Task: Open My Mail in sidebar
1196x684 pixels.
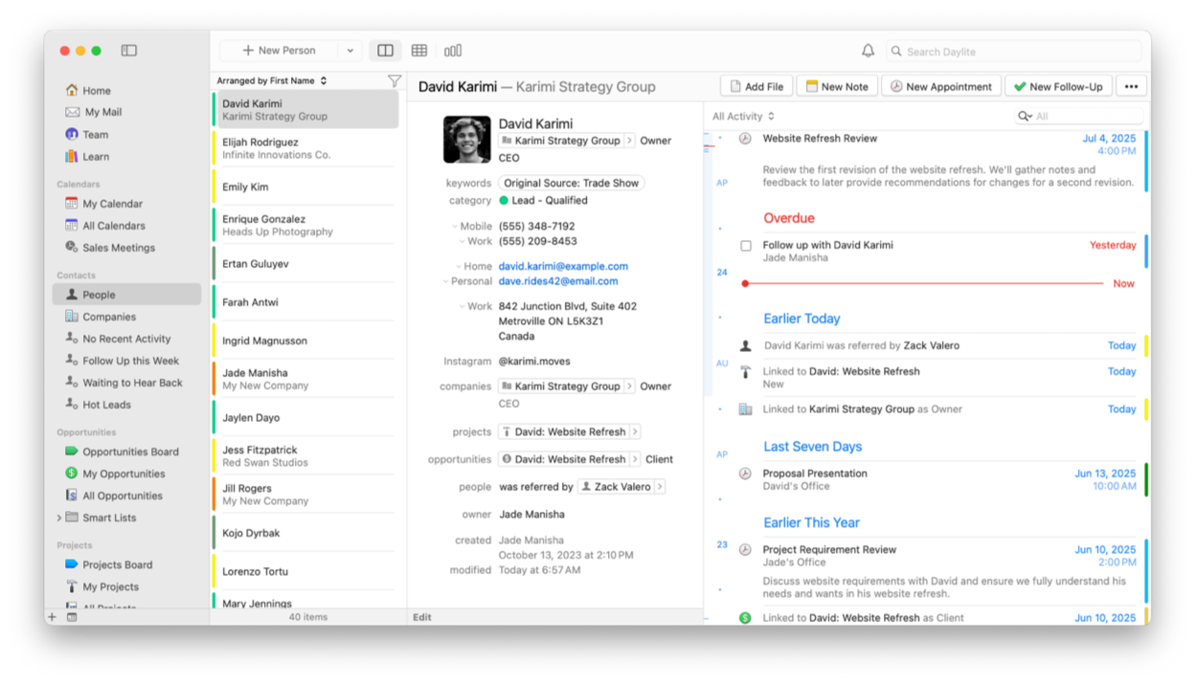Action: click(x=102, y=112)
